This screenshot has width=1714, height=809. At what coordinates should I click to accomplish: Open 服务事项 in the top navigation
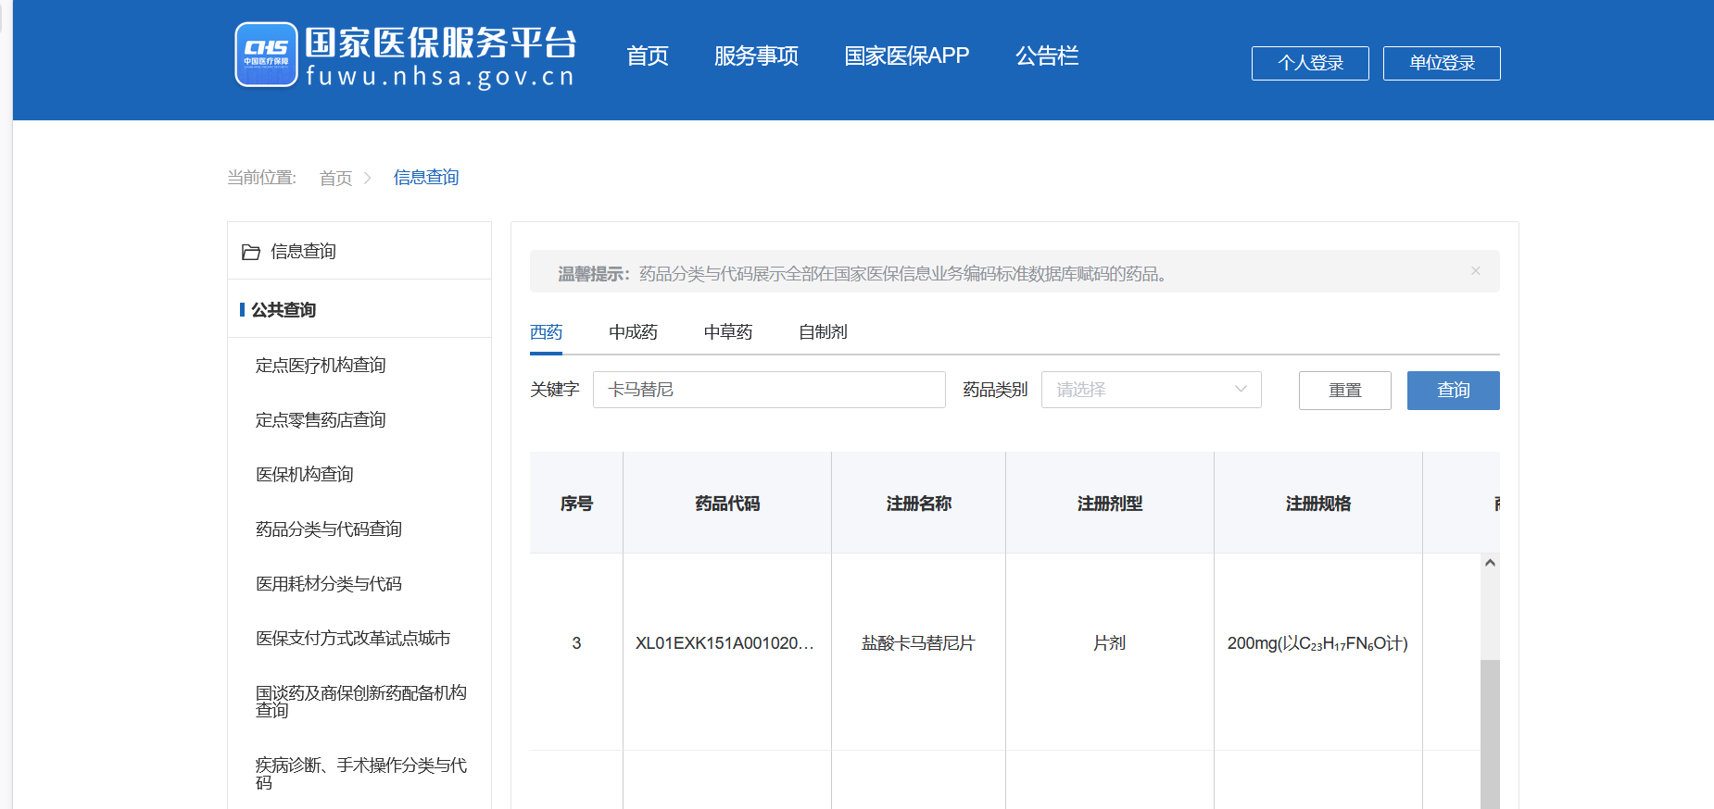(755, 56)
